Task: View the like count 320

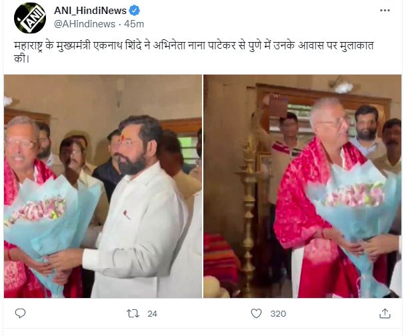Action: pyautogui.click(x=278, y=314)
